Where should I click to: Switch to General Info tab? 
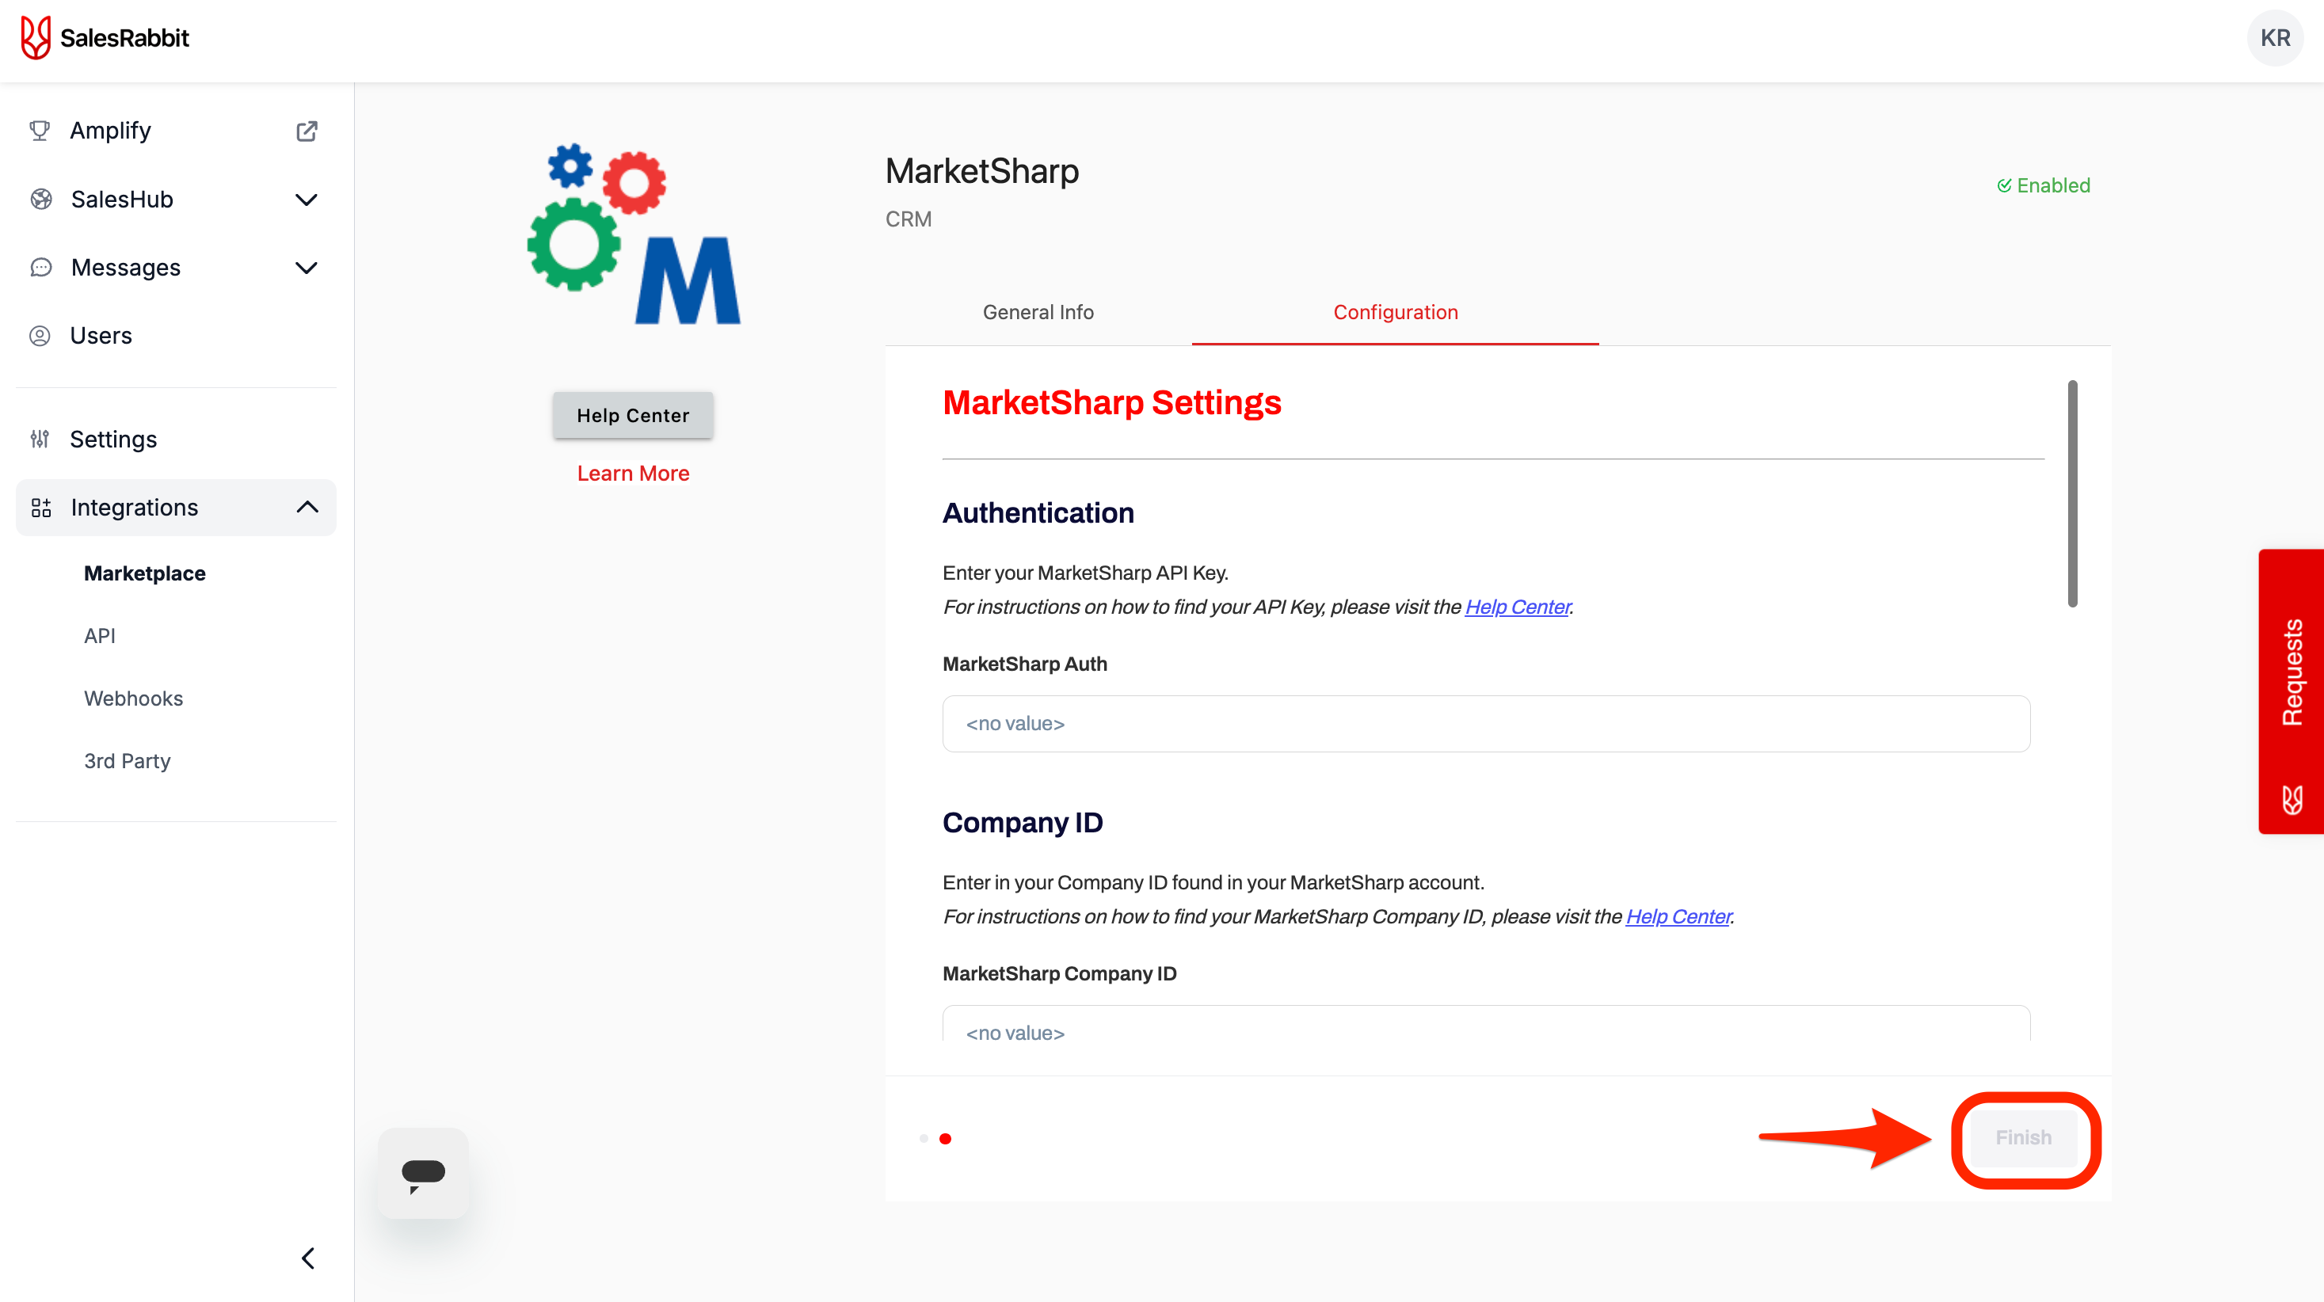coord(1038,312)
